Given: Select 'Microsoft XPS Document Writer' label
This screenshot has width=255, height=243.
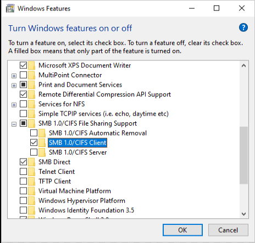Looking at the screenshot, I should (85, 65).
